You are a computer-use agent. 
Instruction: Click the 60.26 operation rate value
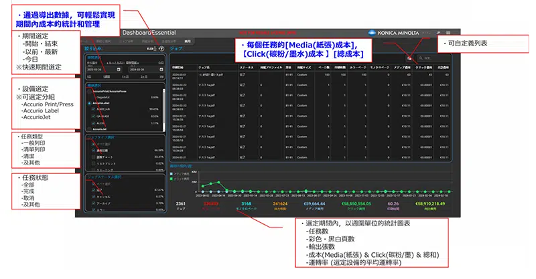pyautogui.click(x=393, y=203)
